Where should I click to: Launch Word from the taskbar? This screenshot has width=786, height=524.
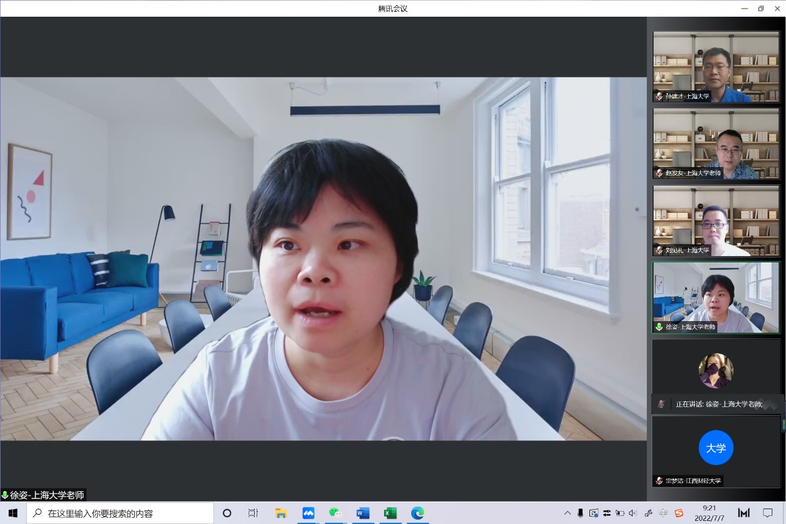[362, 513]
